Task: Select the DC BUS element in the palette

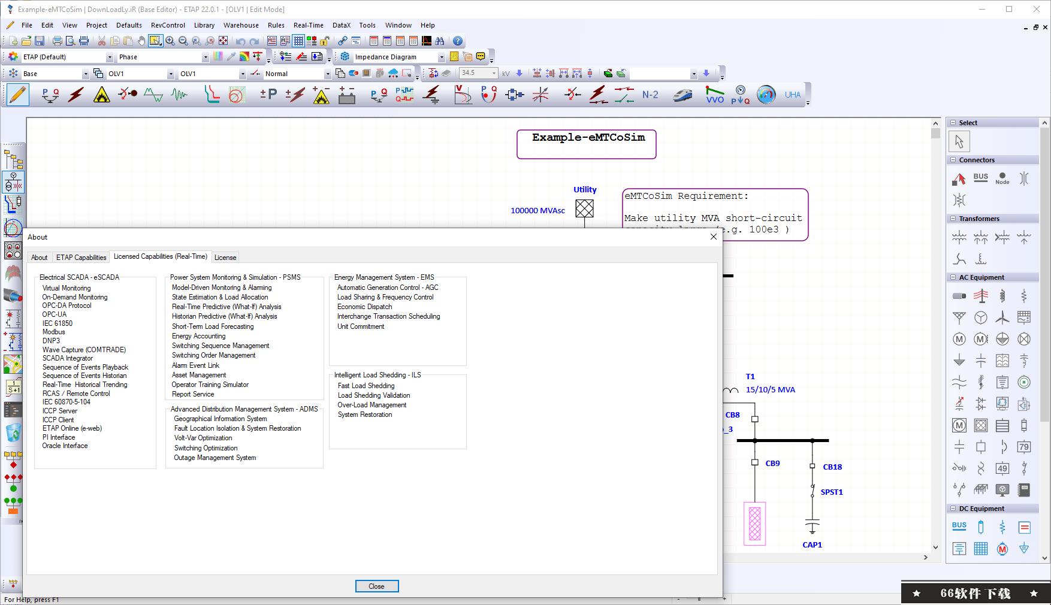Action: pyautogui.click(x=959, y=527)
